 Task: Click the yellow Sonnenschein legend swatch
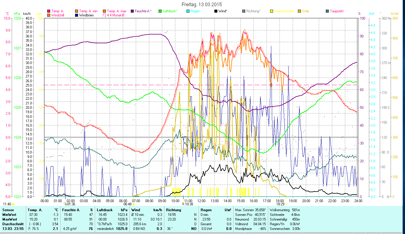coord(272,11)
